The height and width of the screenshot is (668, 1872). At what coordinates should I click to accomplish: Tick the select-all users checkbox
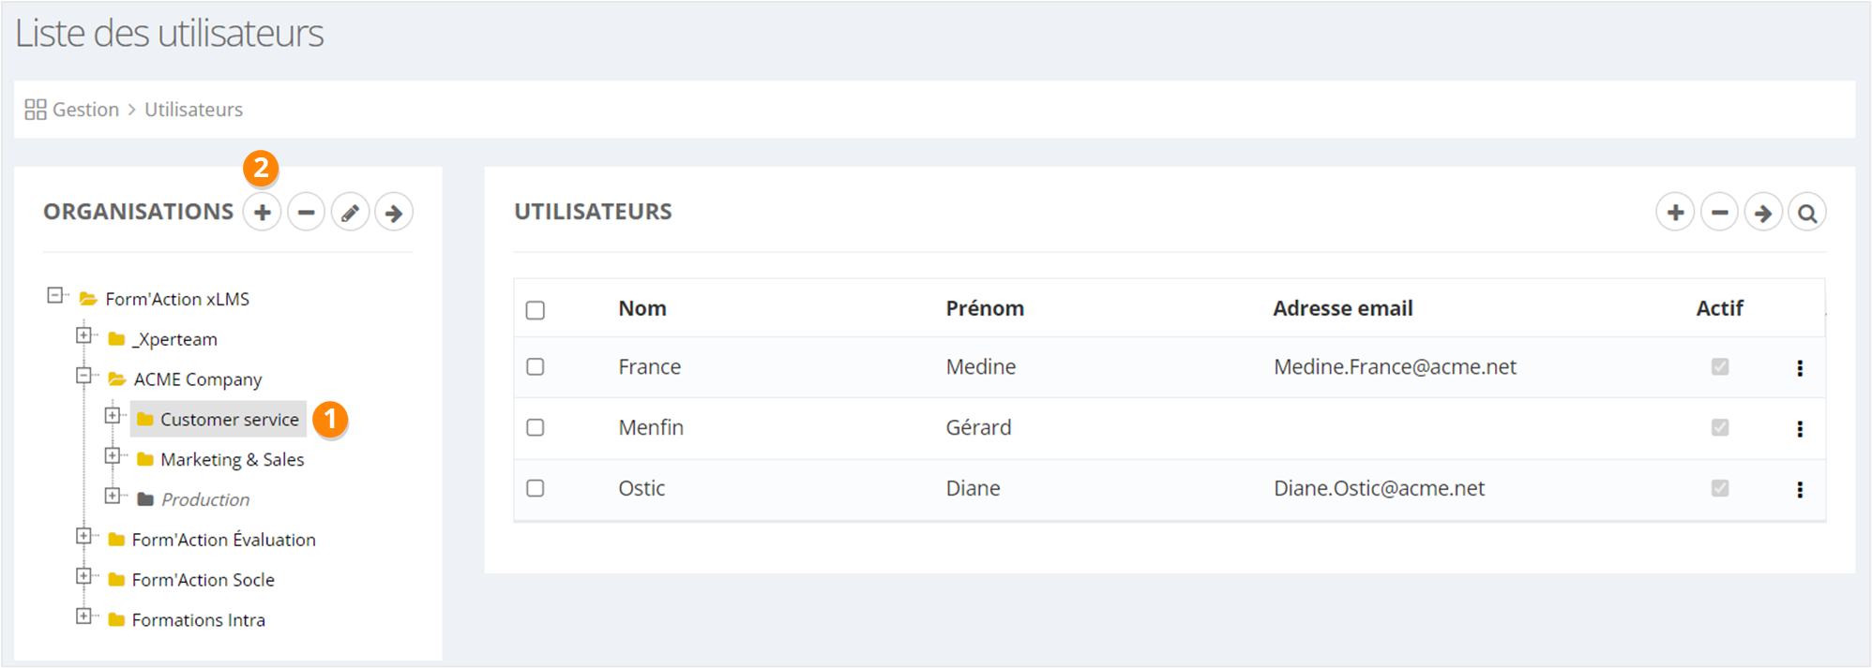(x=536, y=310)
